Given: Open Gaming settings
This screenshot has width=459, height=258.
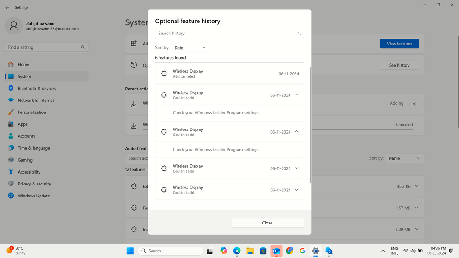Looking at the screenshot, I should [46, 160].
